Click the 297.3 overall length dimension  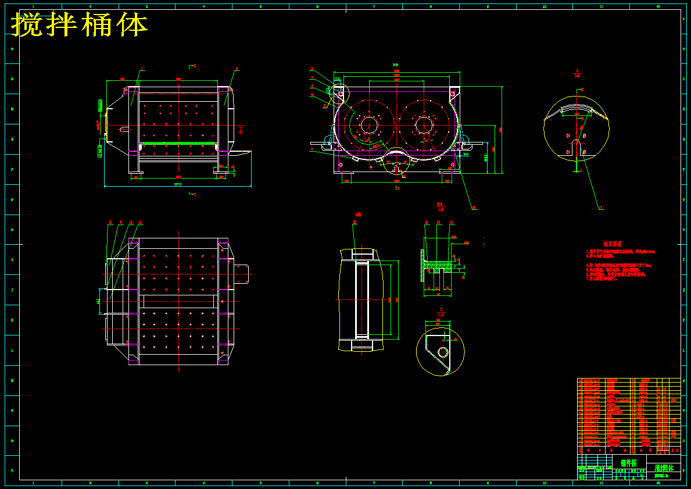click(178, 184)
